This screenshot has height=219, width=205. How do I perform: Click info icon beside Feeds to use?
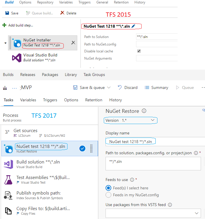coord(132,180)
